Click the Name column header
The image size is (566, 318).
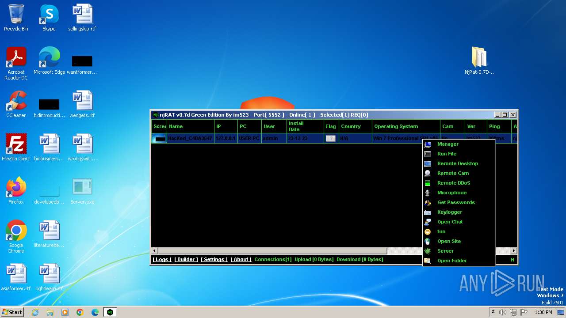(x=190, y=126)
